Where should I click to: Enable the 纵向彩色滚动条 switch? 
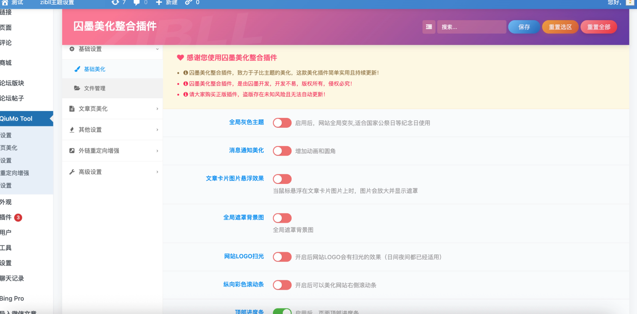click(x=282, y=285)
